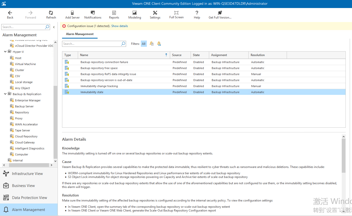The width and height of the screenshot is (352, 216).
Task: Open Alarm Management navigation item
Action: tap(29, 209)
